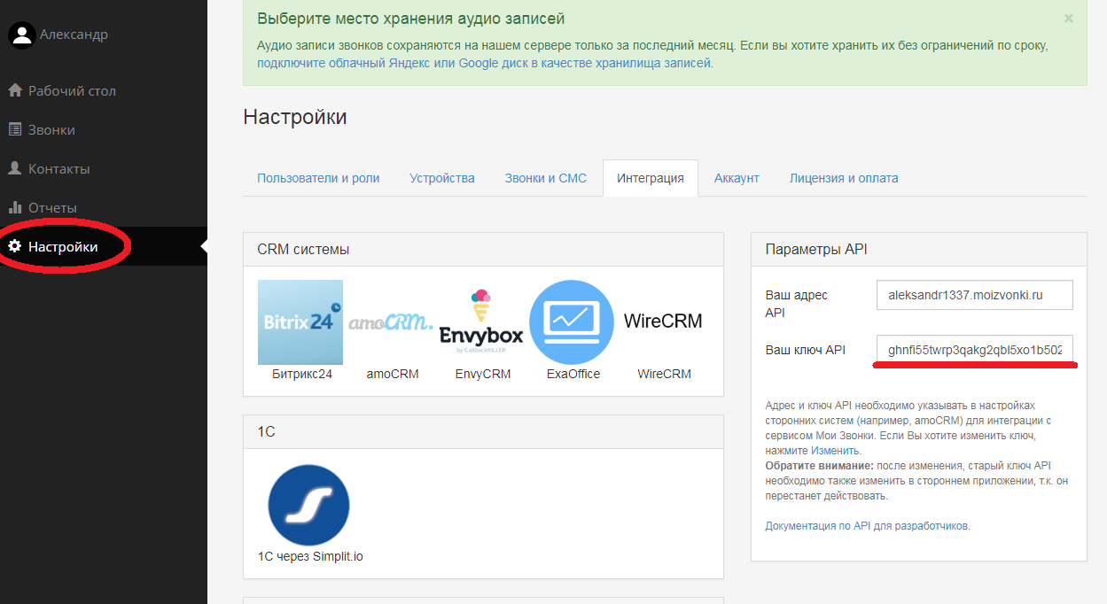This screenshot has width=1107, height=604.
Task: Click the Битрикс24 caption text
Action: coord(301,374)
